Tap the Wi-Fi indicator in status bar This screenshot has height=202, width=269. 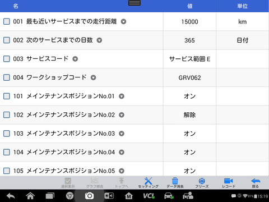[245, 196]
